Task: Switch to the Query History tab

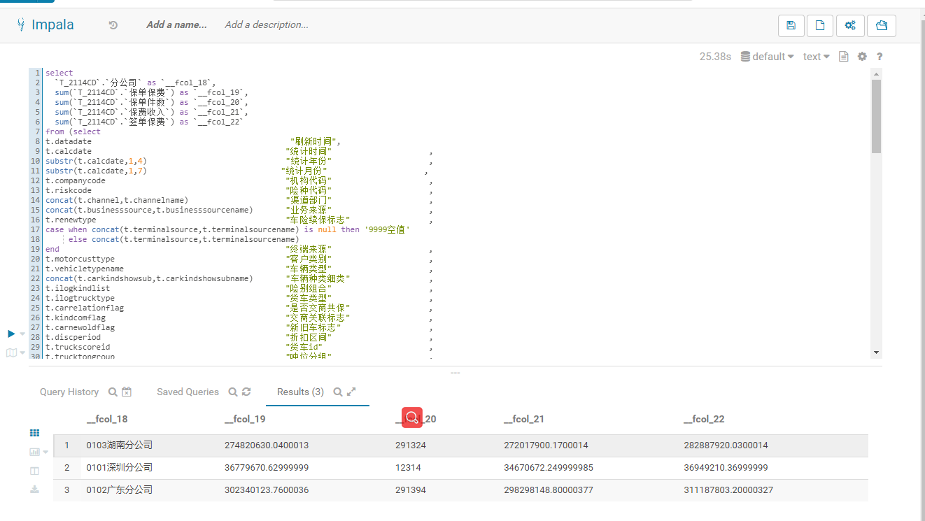Action: coord(69,392)
